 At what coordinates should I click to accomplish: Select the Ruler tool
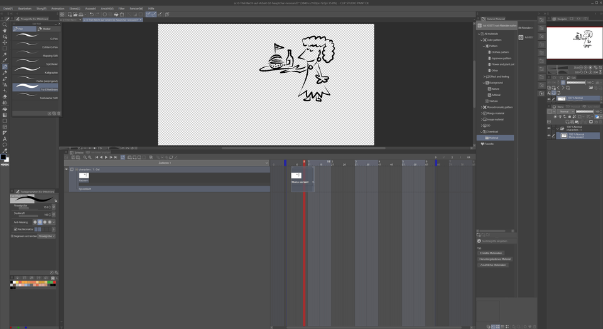click(4, 132)
